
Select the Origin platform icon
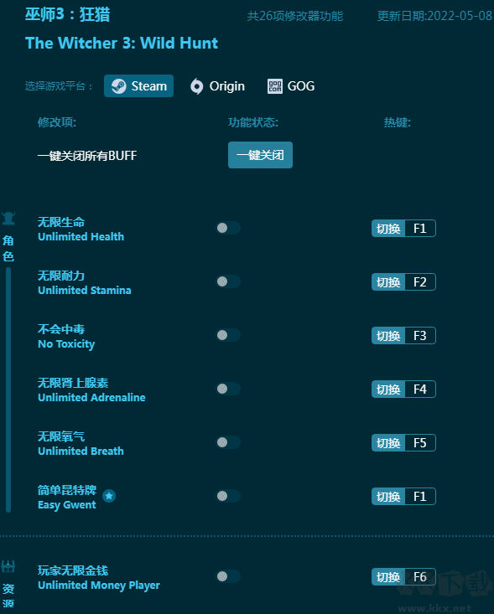point(197,86)
